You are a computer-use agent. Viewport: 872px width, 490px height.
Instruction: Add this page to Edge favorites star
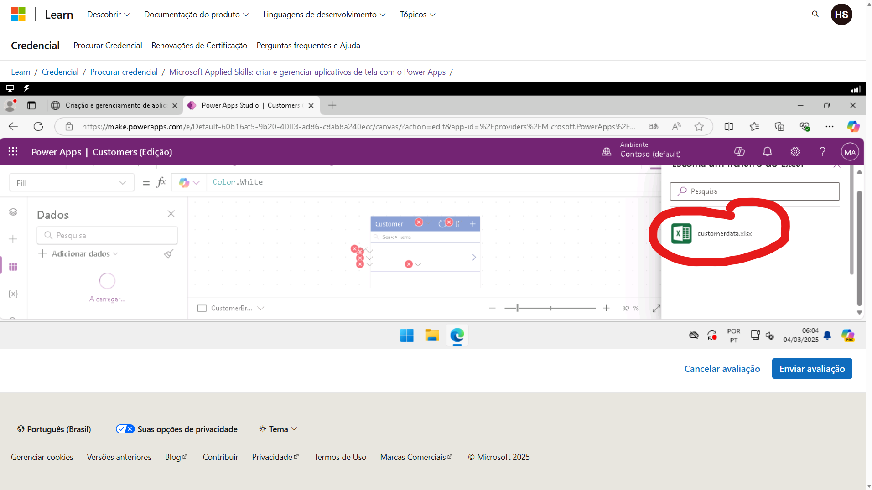click(x=699, y=127)
